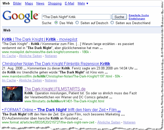Click the search input field

pos(76,17)
